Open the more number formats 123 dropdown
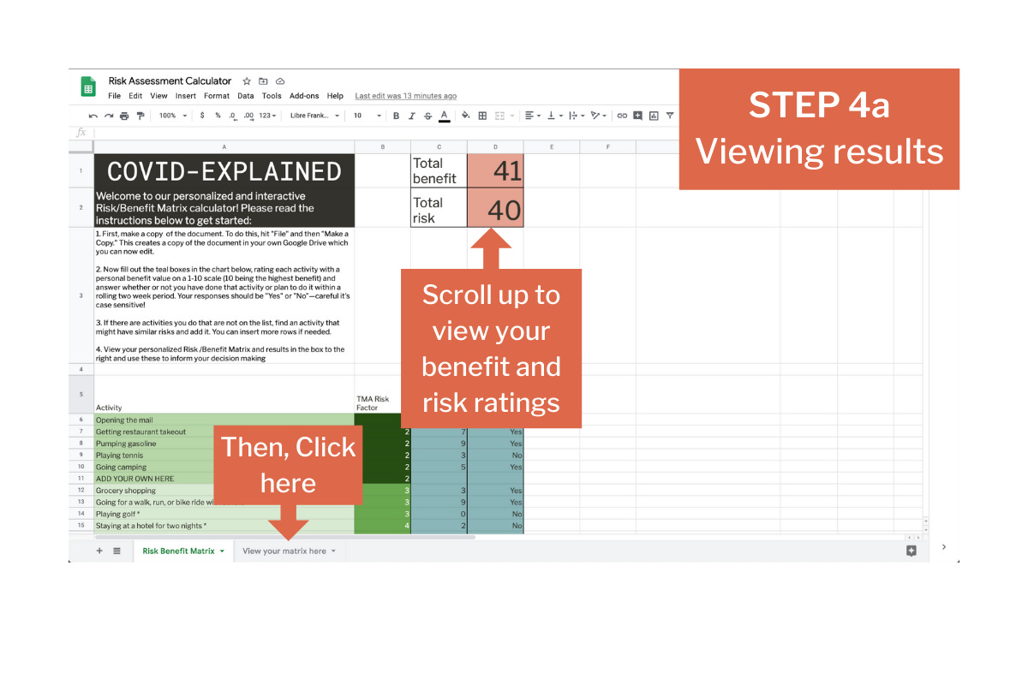1028x685 pixels. (x=268, y=116)
